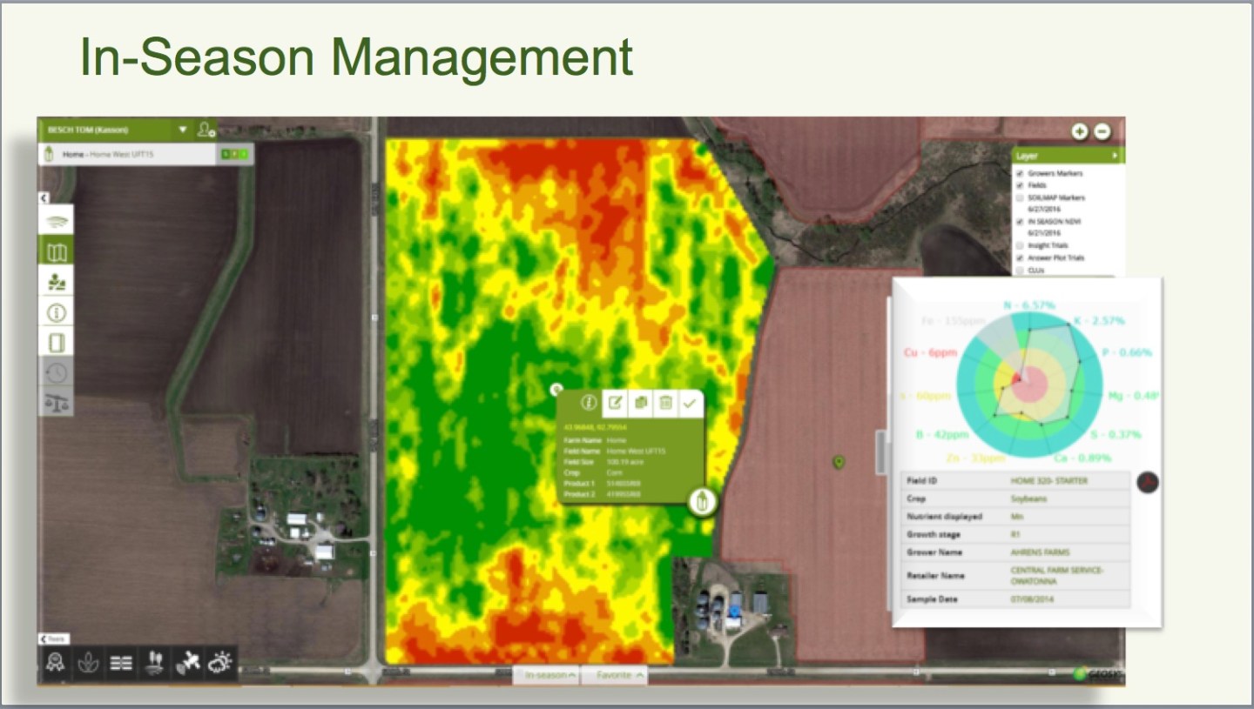Open the grower account settings icon
This screenshot has height=709, width=1254.
206,130
